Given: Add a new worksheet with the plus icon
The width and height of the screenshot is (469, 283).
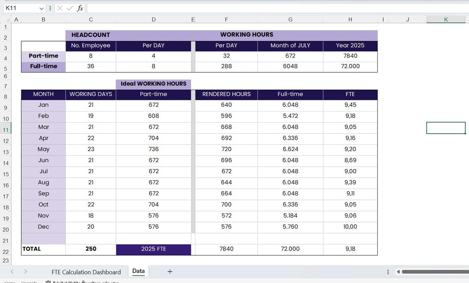Looking at the screenshot, I should (x=169, y=271).
